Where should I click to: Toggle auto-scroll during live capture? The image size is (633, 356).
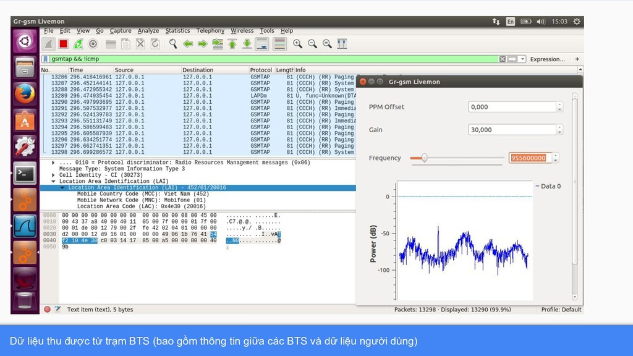pyautogui.click(x=262, y=44)
